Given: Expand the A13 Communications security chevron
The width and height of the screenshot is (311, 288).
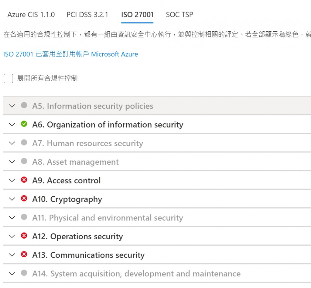Looking at the screenshot, I should 12,255.
